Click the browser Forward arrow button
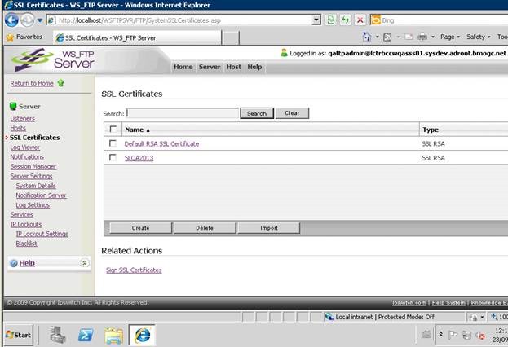The height and width of the screenshot is (347, 508). (x=27, y=20)
